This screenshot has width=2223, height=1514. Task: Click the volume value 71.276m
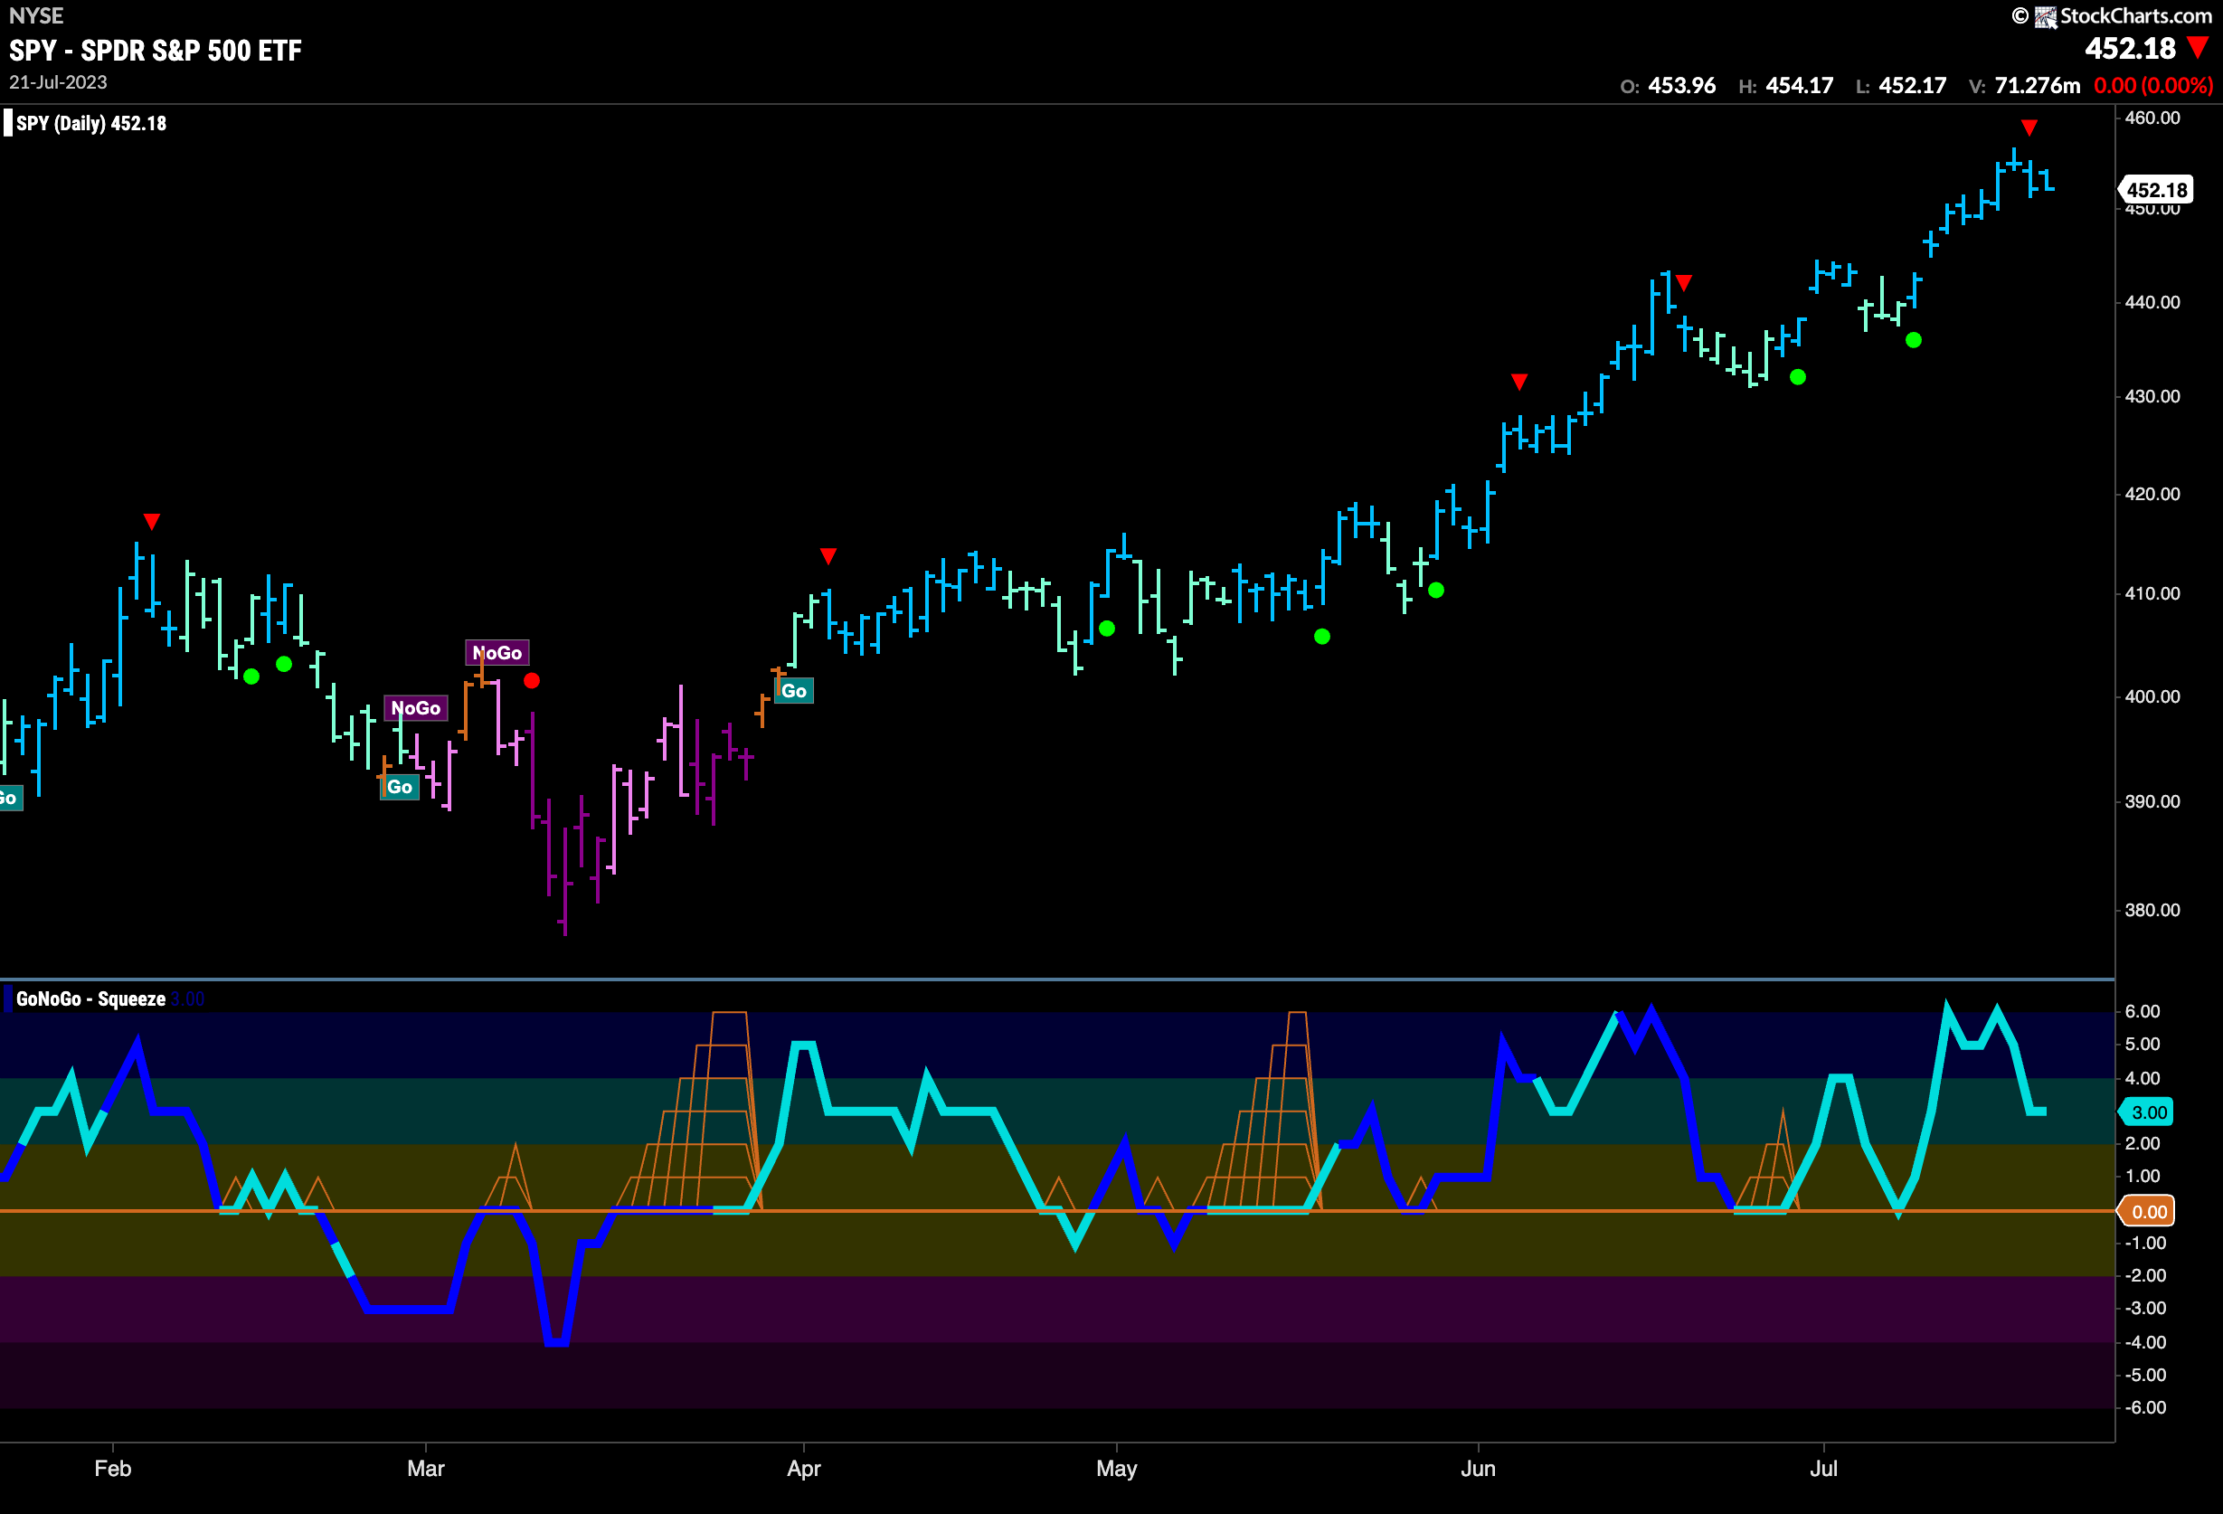point(2037,85)
